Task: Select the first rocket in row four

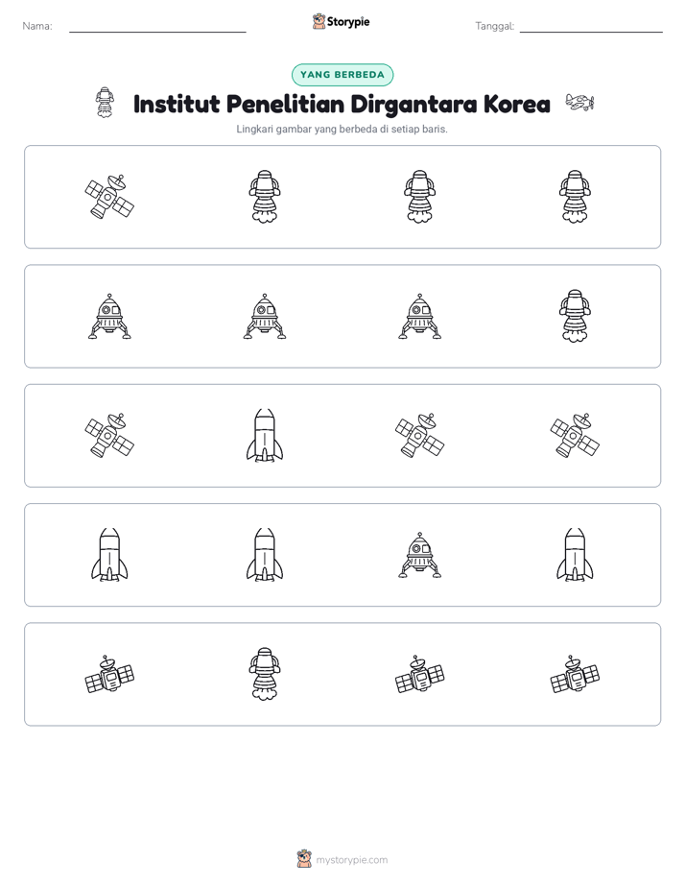Action: 109,555
